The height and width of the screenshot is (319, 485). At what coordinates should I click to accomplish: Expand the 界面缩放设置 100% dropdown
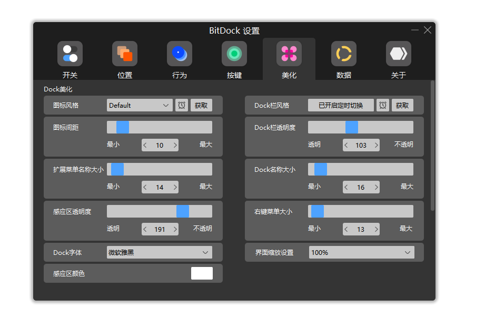(x=362, y=252)
